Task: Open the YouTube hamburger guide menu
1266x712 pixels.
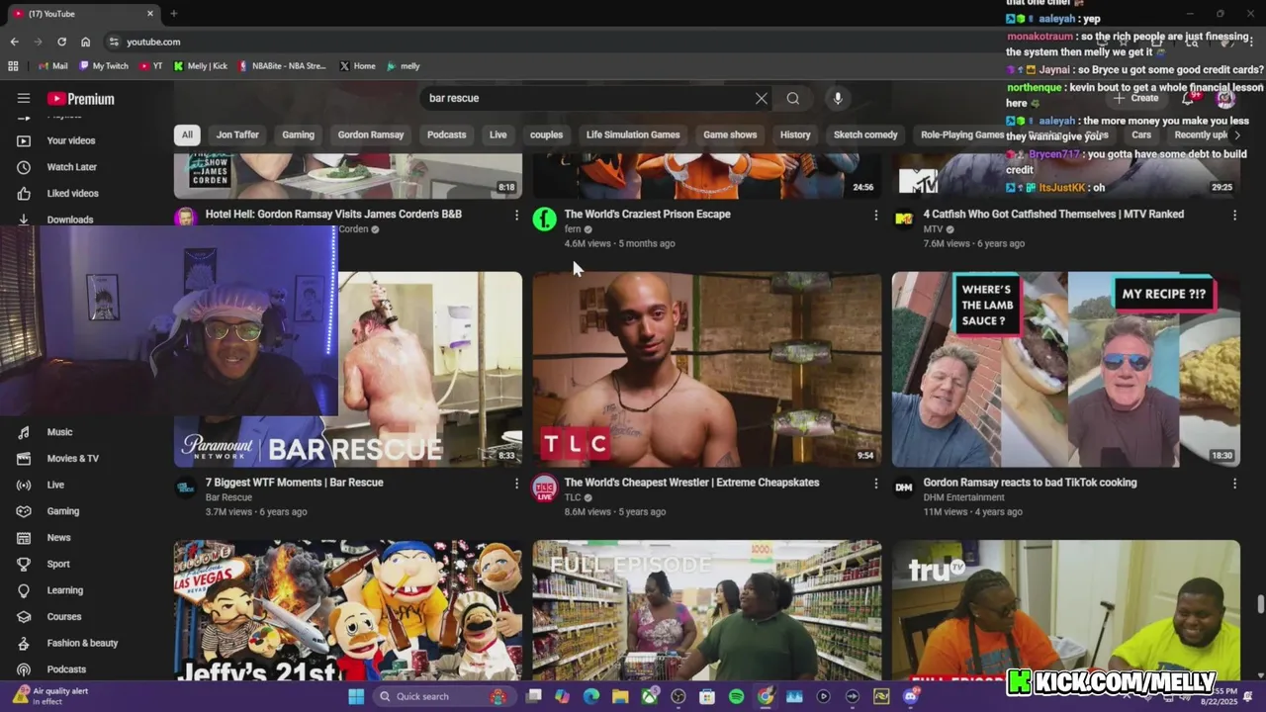Action: pyautogui.click(x=24, y=98)
